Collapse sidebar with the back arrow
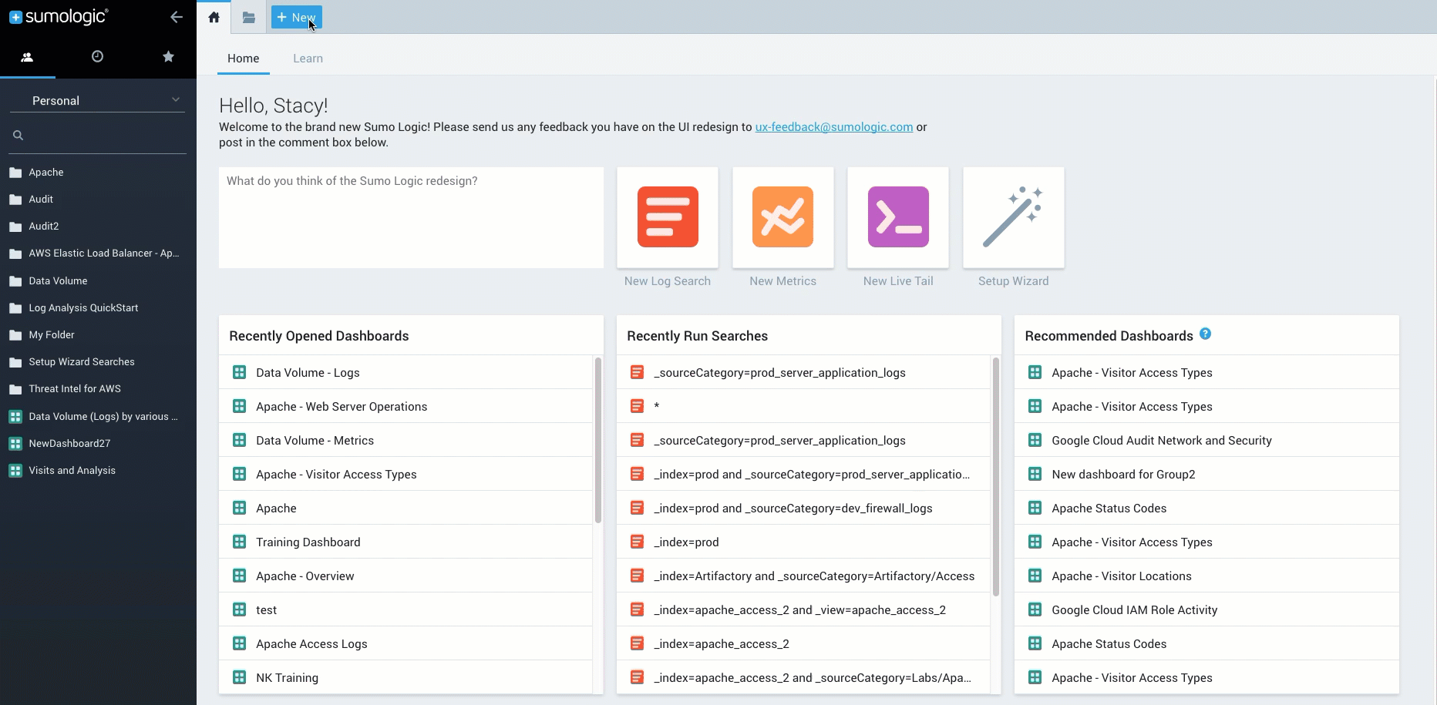1437x705 pixels. [177, 17]
